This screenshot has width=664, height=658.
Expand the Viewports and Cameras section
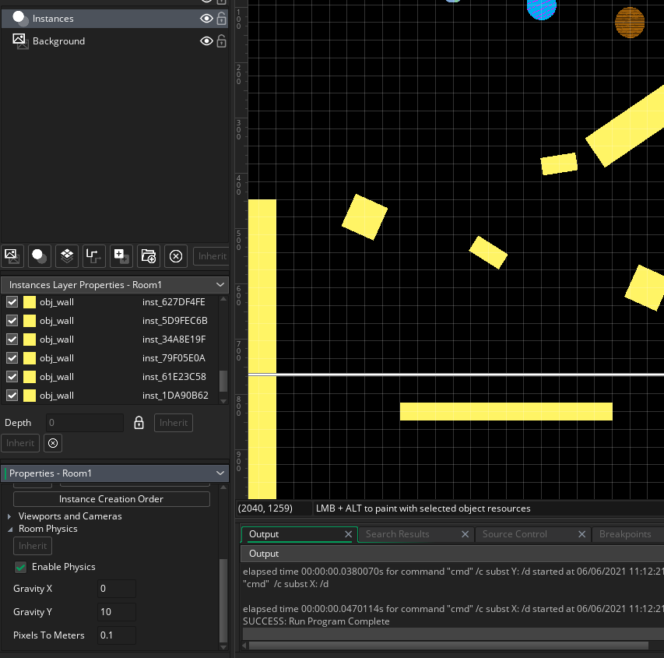coord(9,516)
